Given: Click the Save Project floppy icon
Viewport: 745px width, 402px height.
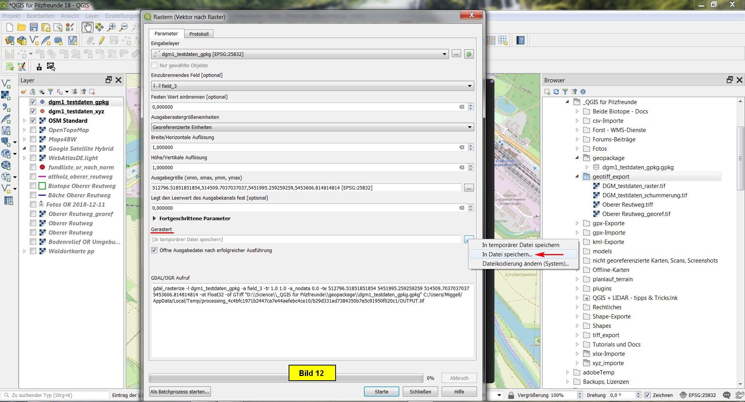Looking at the screenshot, I should point(34,27).
